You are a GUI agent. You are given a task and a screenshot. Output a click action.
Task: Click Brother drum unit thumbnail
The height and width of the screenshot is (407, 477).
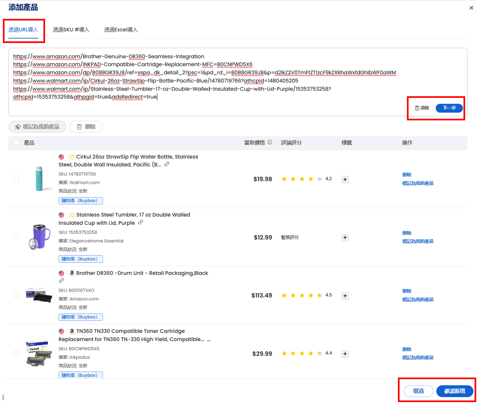tap(39, 294)
